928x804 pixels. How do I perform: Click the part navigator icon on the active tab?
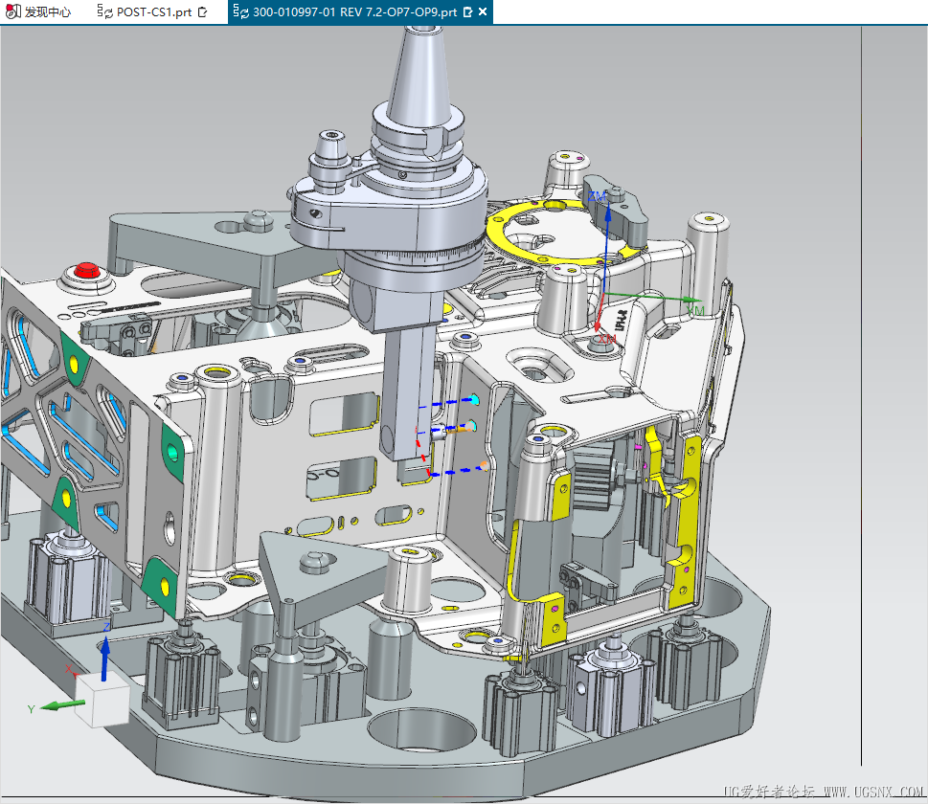[x=237, y=12]
